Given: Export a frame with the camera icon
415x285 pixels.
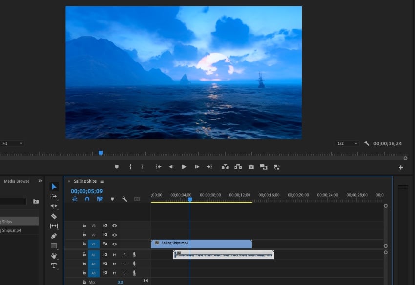Looking at the screenshot, I should point(250,167).
